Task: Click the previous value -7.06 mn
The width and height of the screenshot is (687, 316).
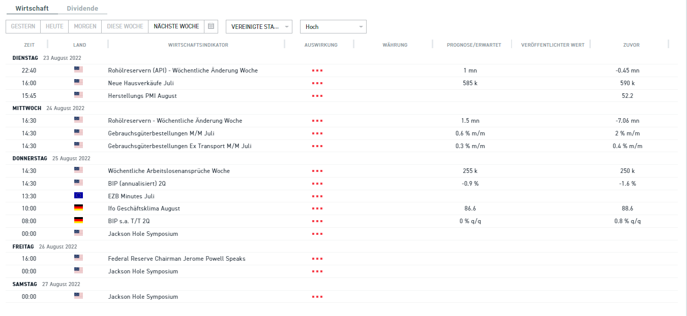Action: point(628,121)
